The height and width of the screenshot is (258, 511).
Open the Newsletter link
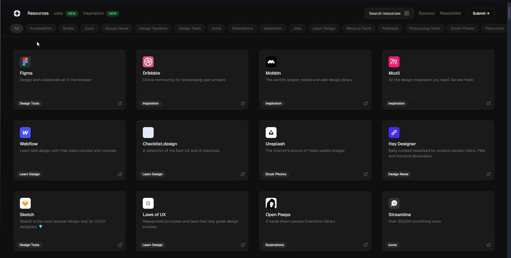[x=451, y=13]
